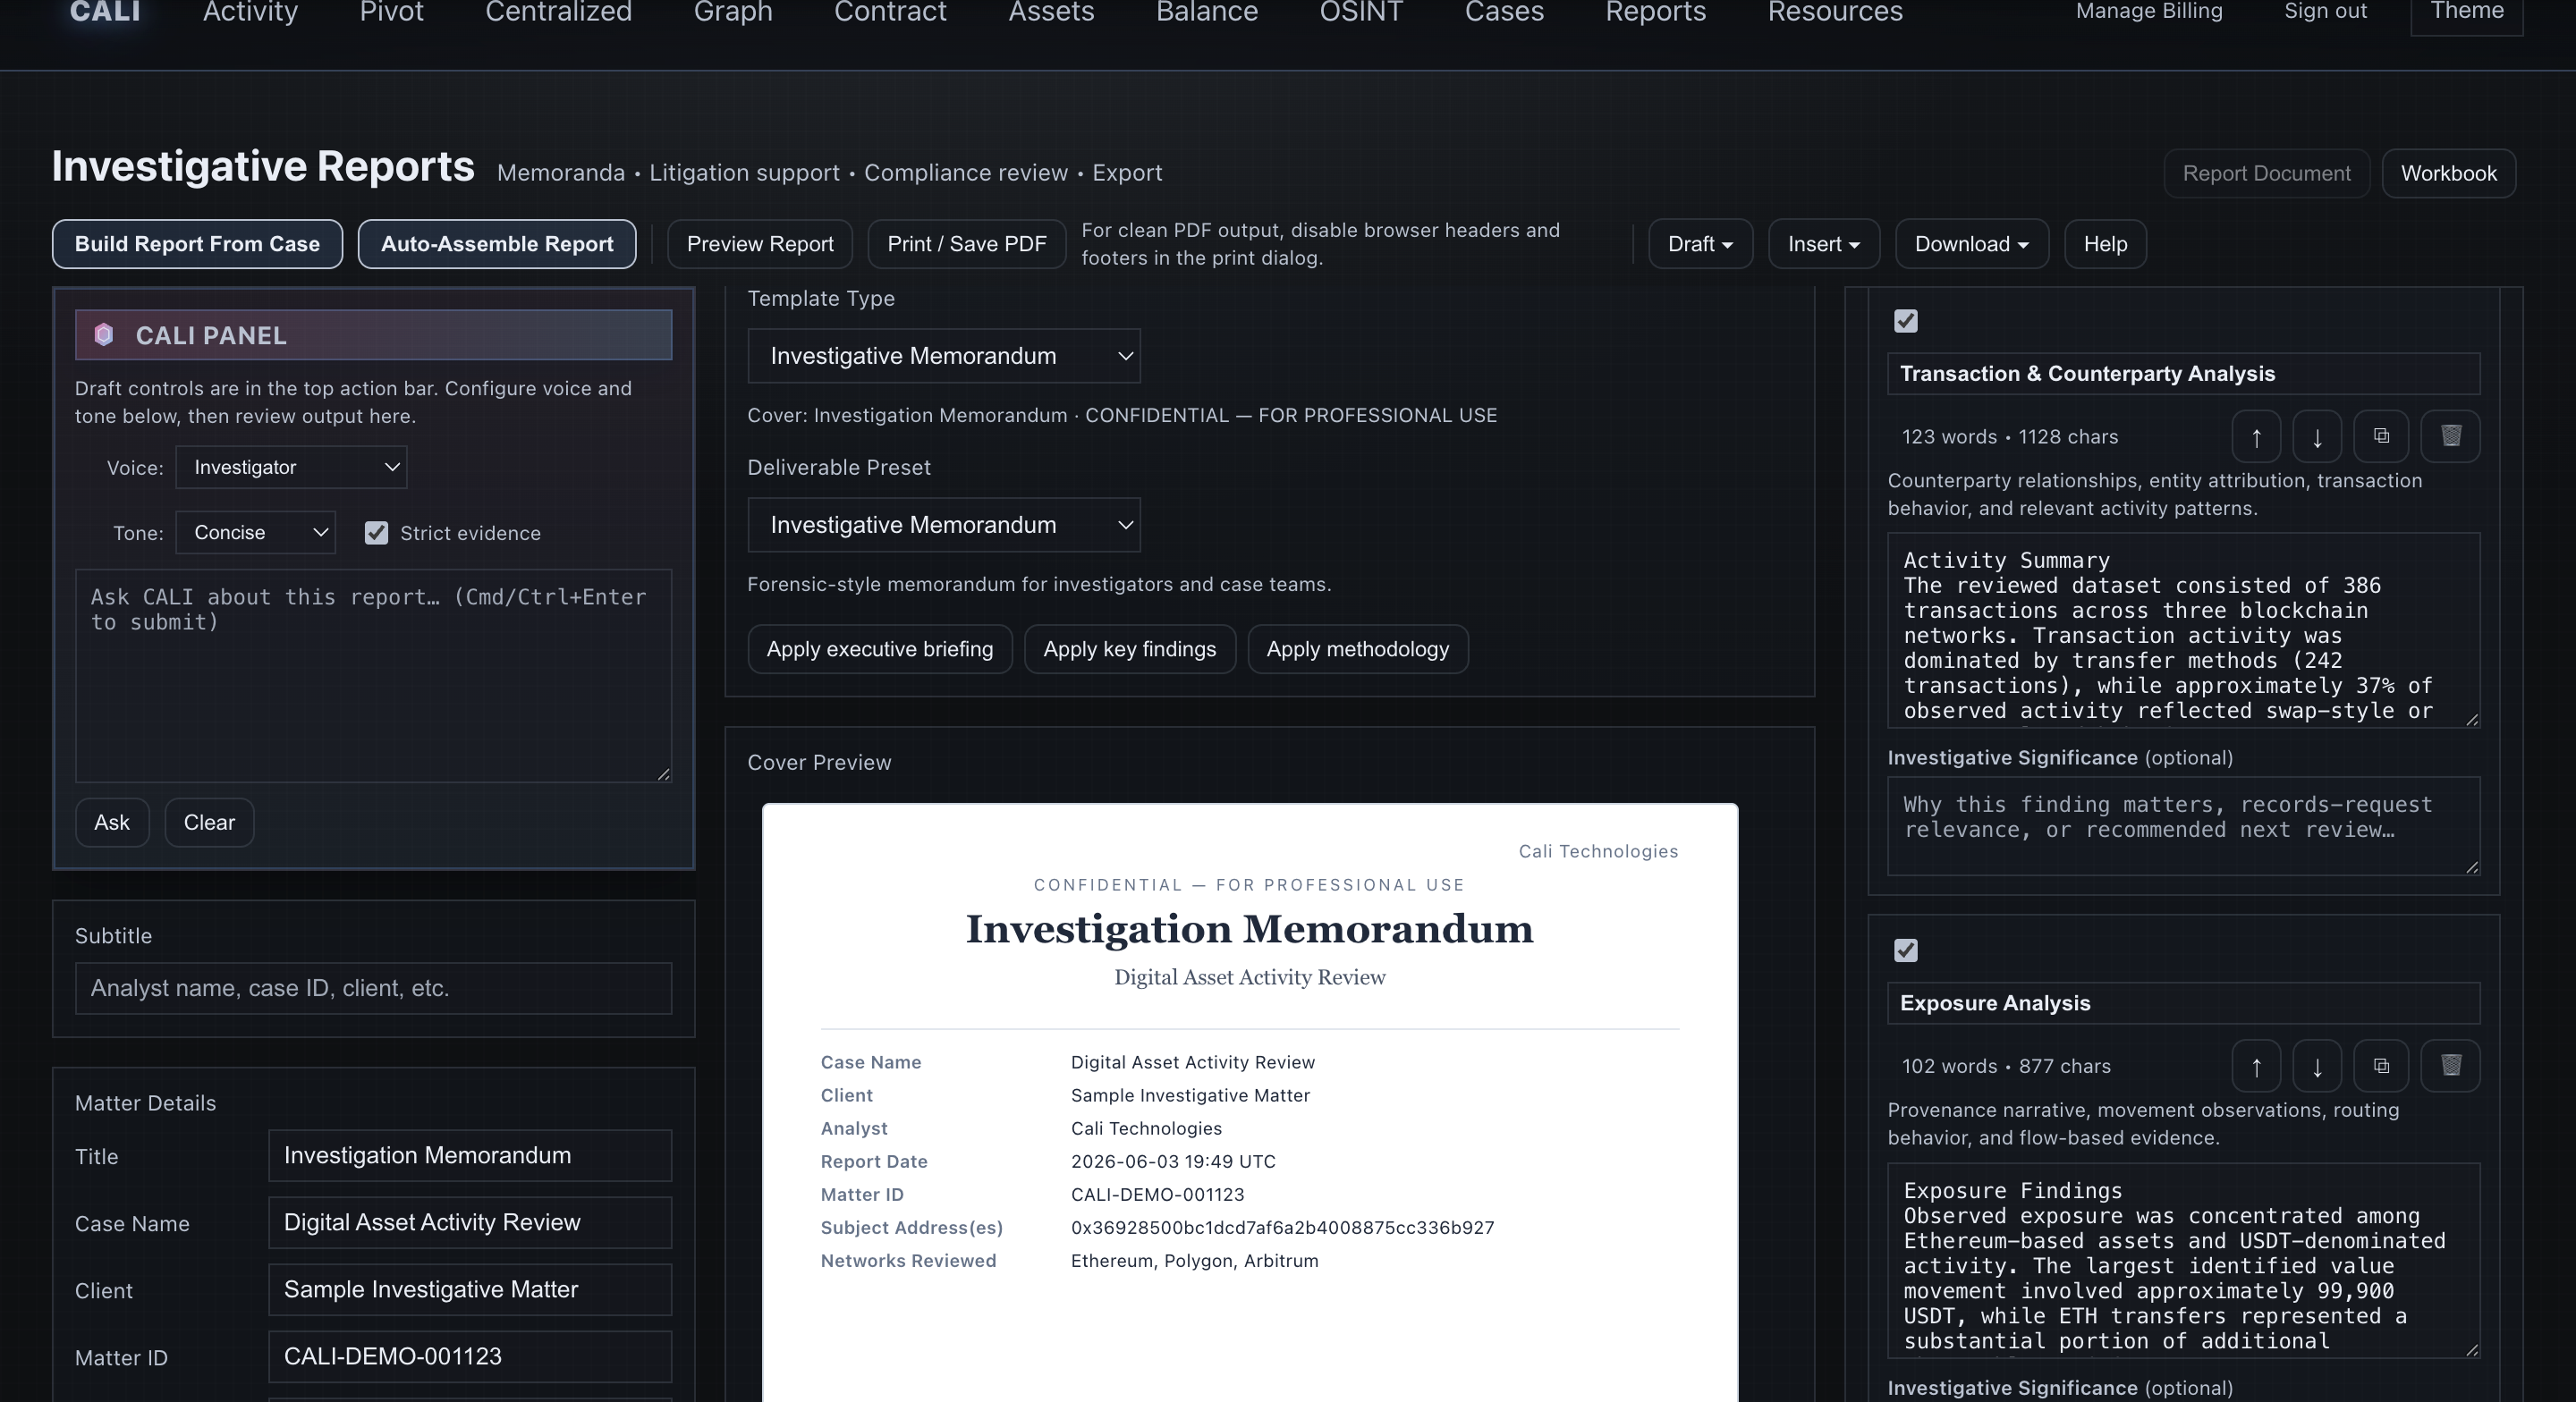Open the OSINT navigation item
2576x1402 pixels.
(x=1361, y=12)
